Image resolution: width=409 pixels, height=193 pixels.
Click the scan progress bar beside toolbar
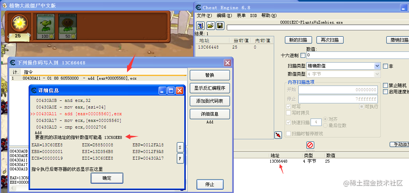pos(318,27)
